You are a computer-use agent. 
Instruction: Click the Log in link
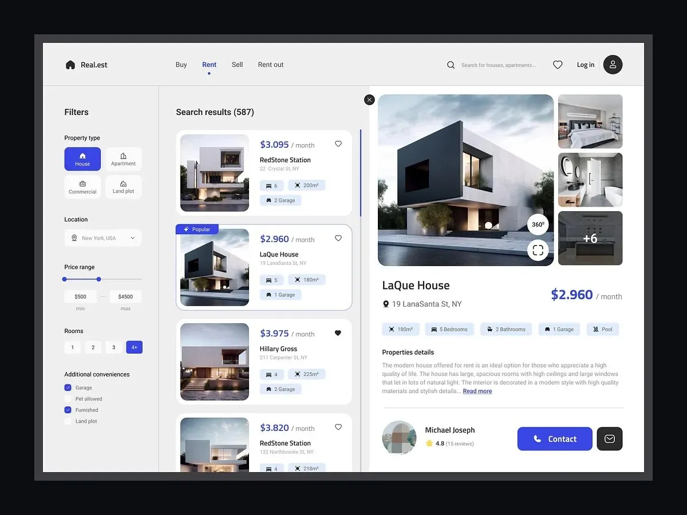tap(586, 65)
